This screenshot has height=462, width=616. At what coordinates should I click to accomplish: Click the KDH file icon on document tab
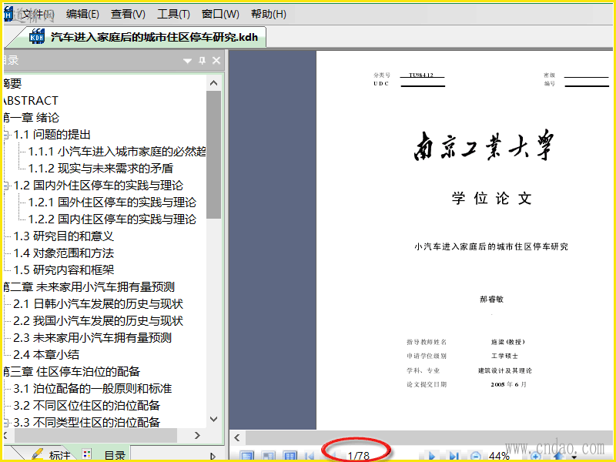click(x=37, y=36)
